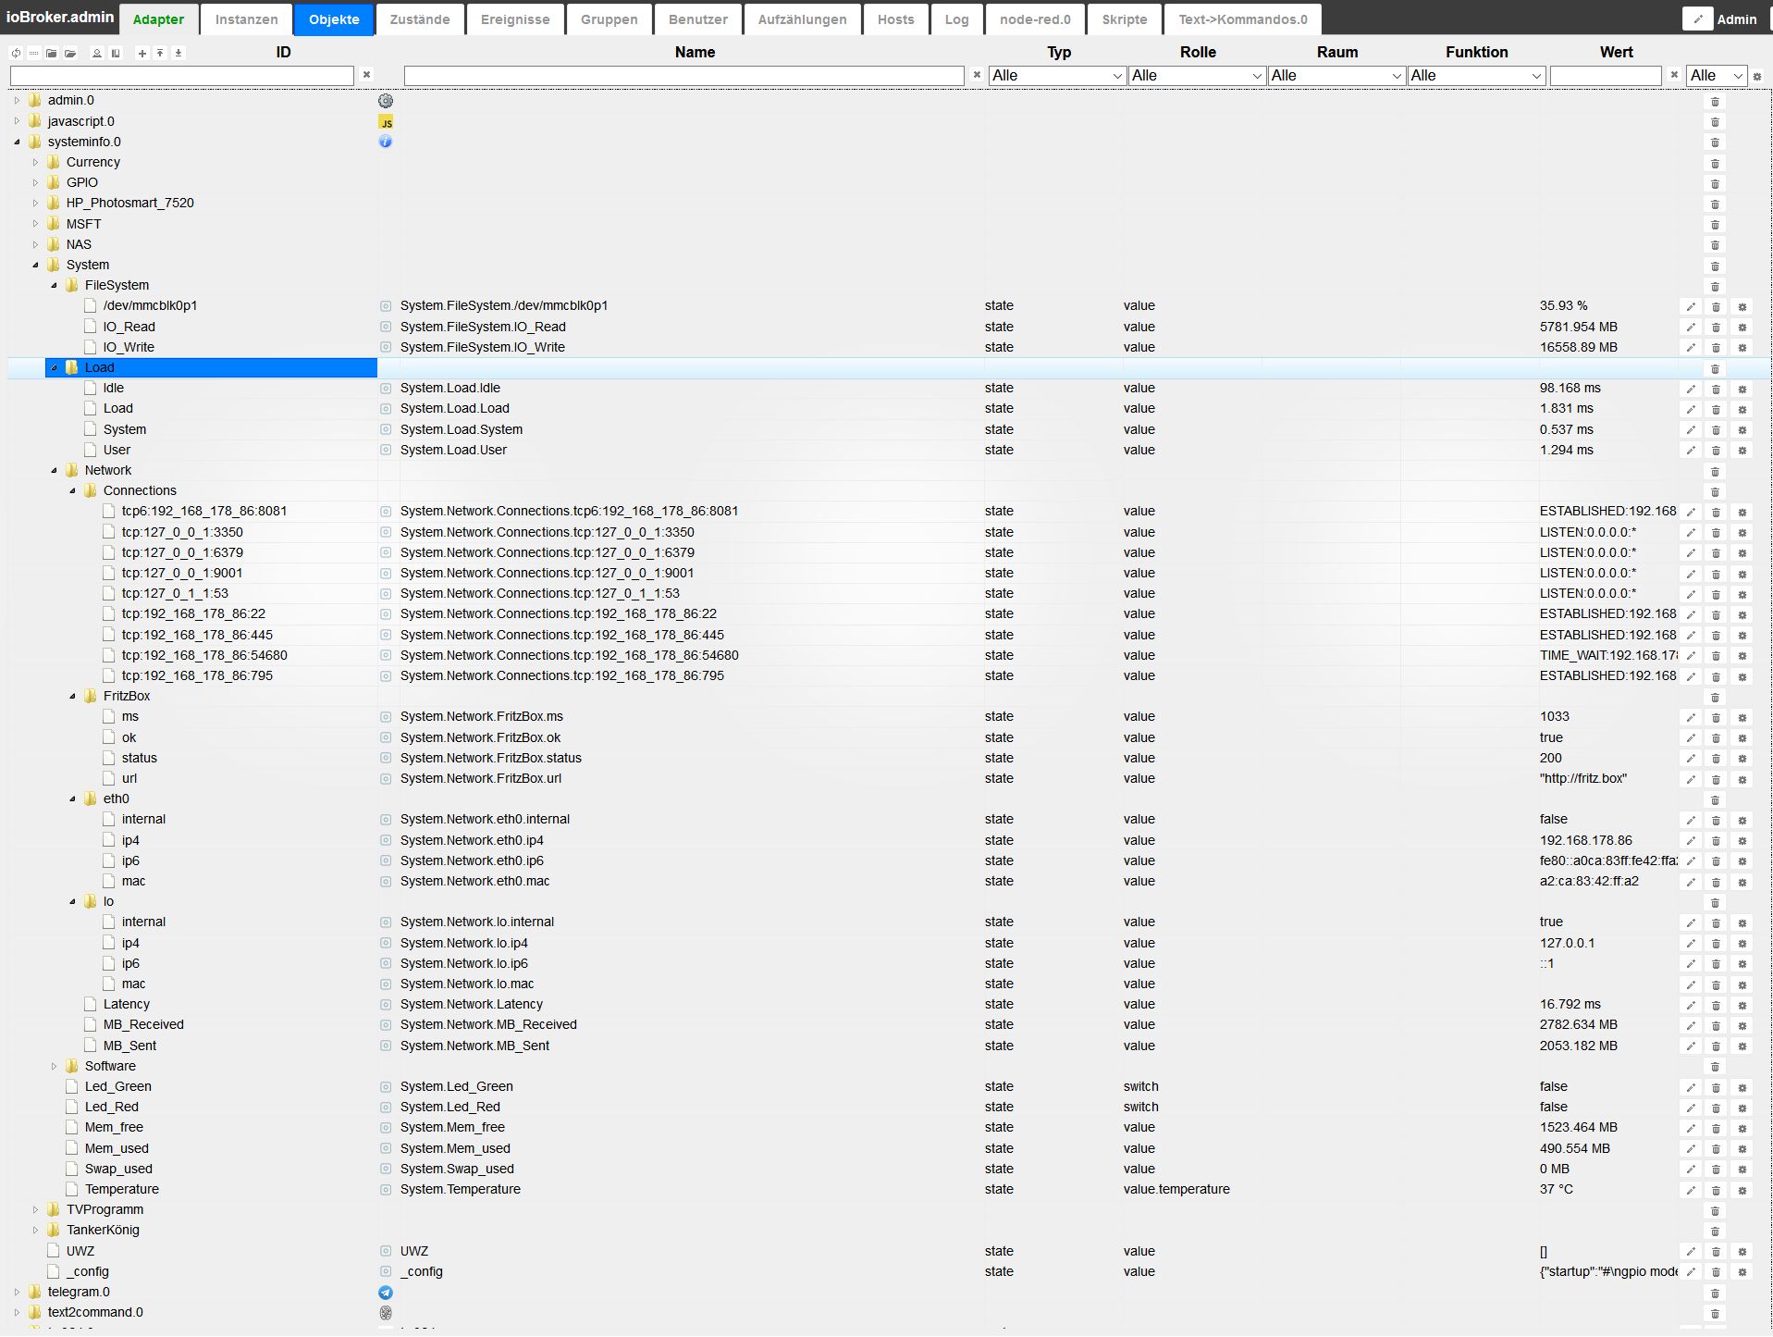Clear the ID filter with the X

(366, 75)
